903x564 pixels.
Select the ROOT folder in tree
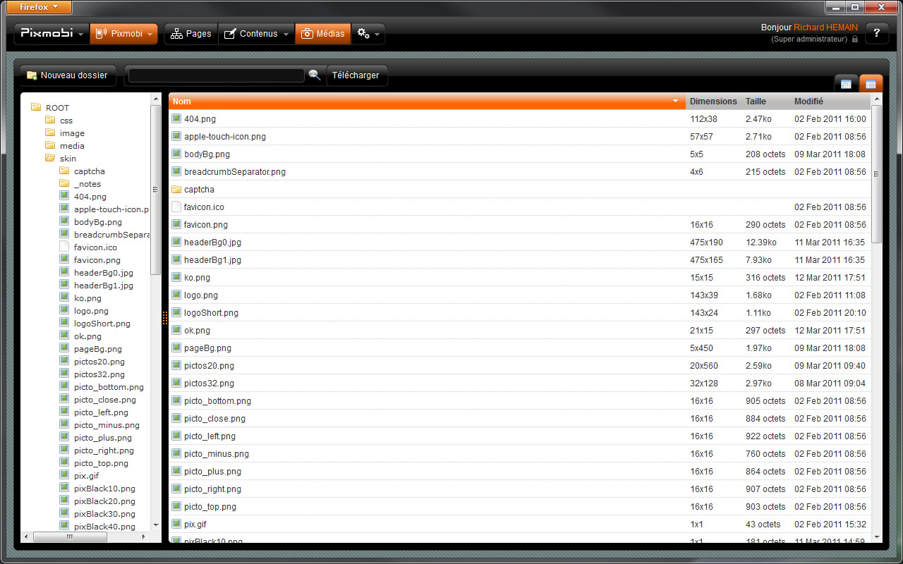pos(57,108)
